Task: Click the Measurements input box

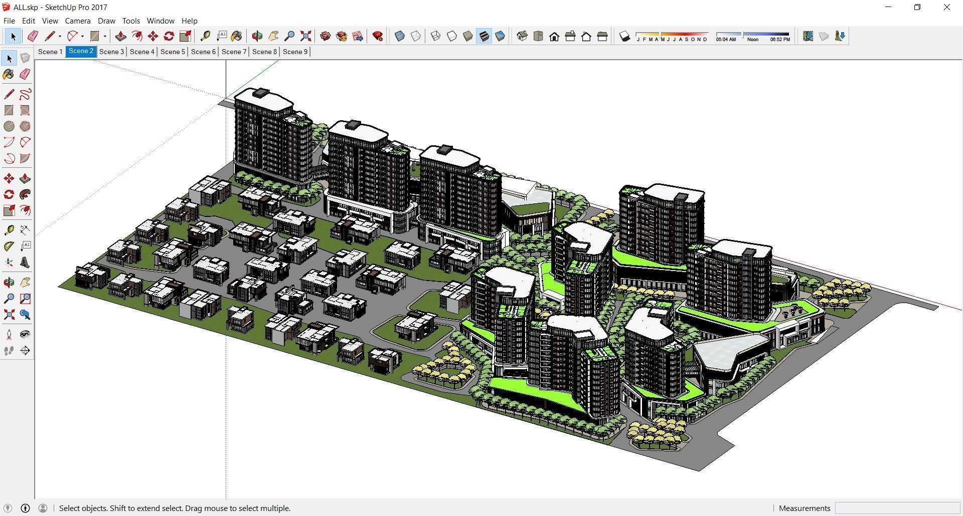Action: pyautogui.click(x=897, y=508)
